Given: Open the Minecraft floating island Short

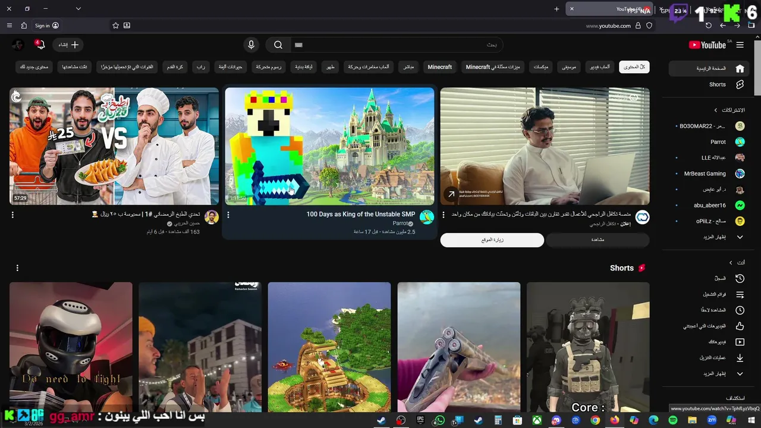Looking at the screenshot, I should point(329,347).
